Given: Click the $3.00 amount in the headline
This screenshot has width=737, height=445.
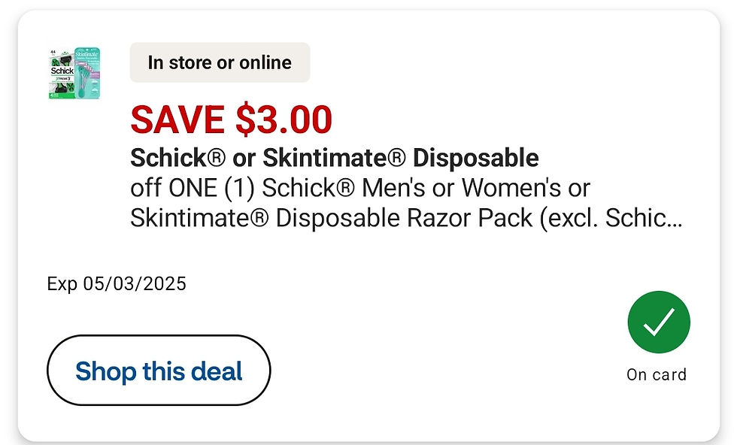Looking at the screenshot, I should 284,119.
